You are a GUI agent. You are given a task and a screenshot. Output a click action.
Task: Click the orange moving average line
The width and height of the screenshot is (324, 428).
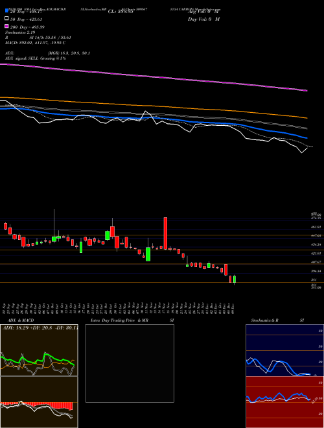pyautogui.click(x=153, y=106)
